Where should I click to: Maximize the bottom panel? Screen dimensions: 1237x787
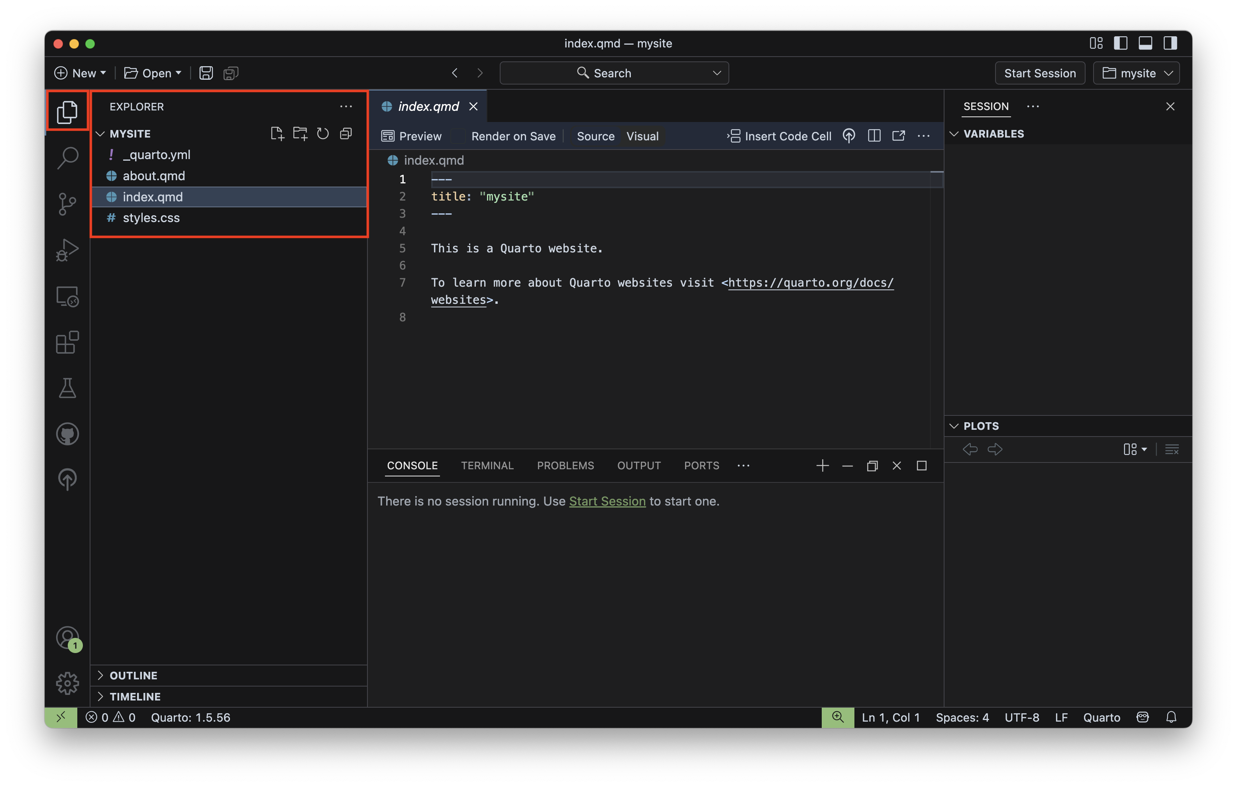[x=922, y=466]
